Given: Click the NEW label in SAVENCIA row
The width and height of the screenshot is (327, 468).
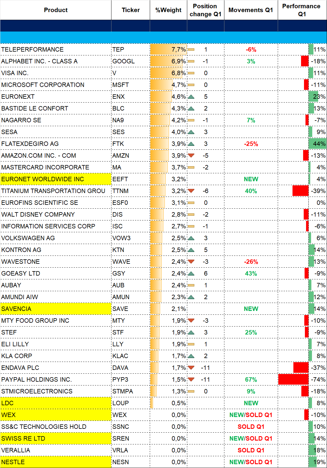Looking at the screenshot, I should coord(251,309).
